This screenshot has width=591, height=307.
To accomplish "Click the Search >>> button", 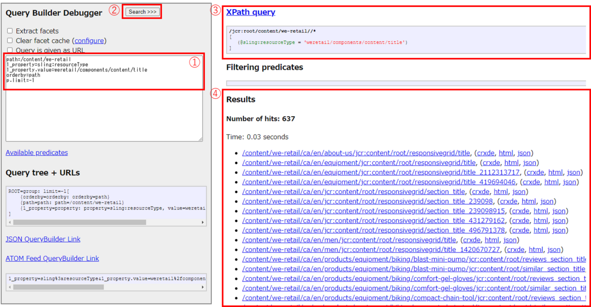I will coord(142,12).
